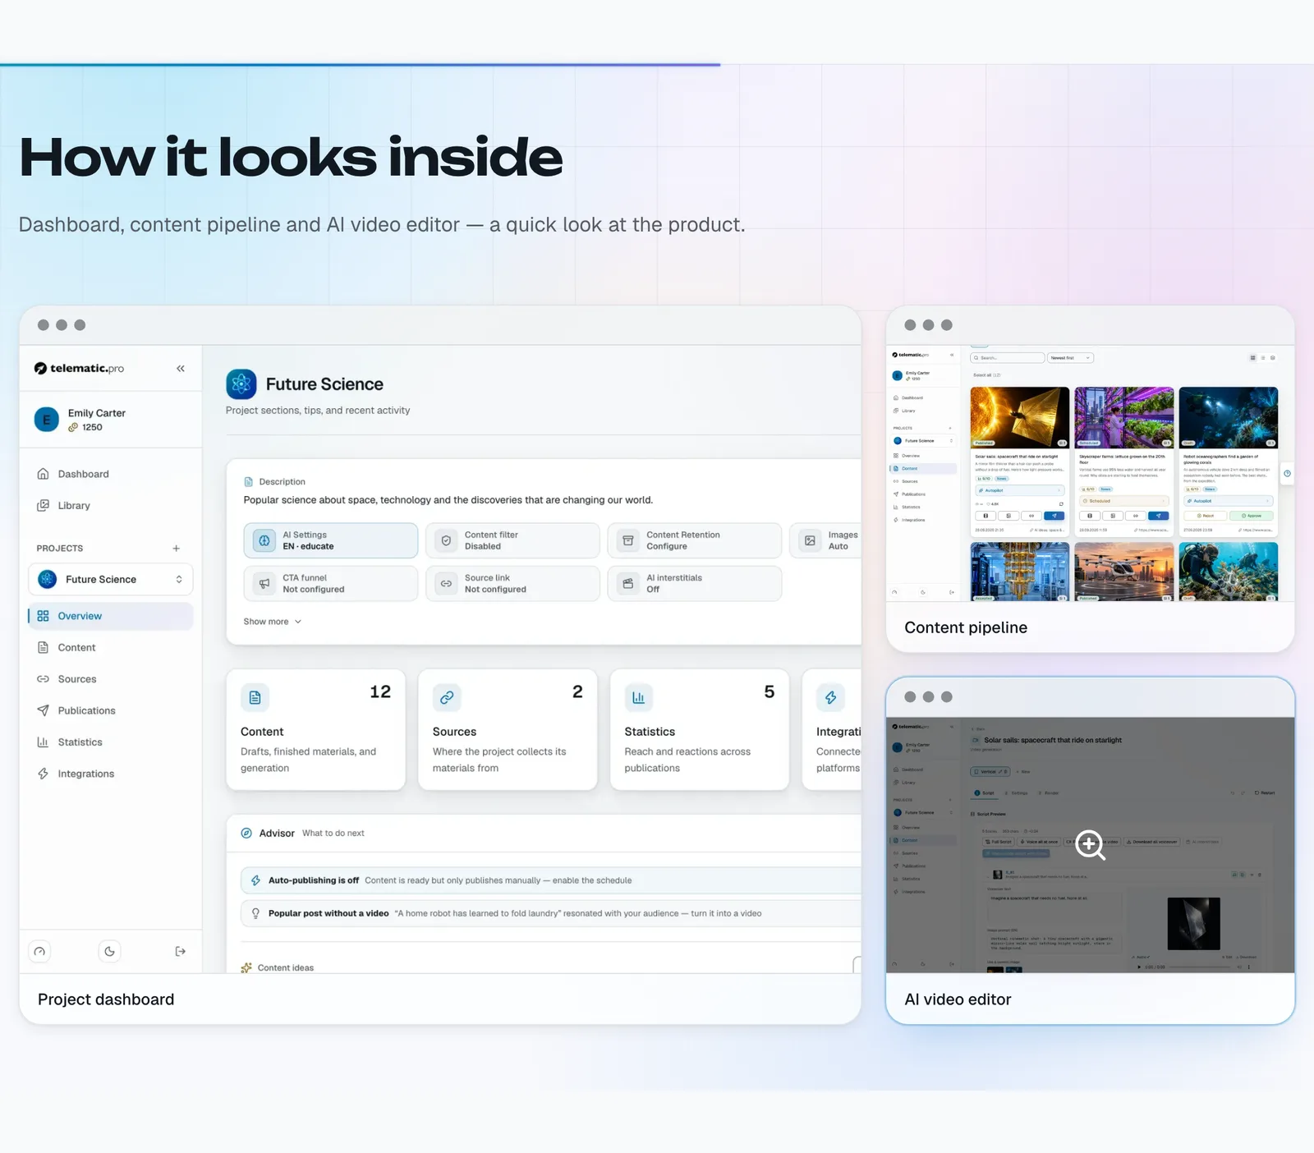1314x1153 pixels.
Task: Click the logout icon at sidebar bottom
Action: point(181,951)
